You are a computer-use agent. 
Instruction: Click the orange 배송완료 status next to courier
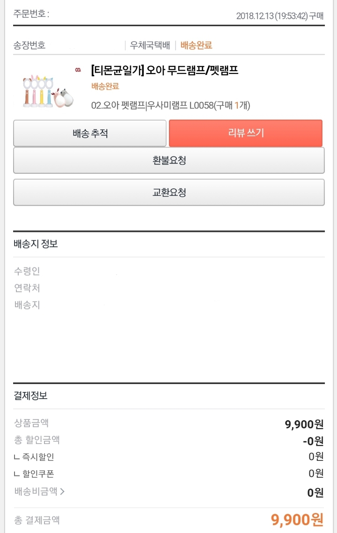(197, 45)
